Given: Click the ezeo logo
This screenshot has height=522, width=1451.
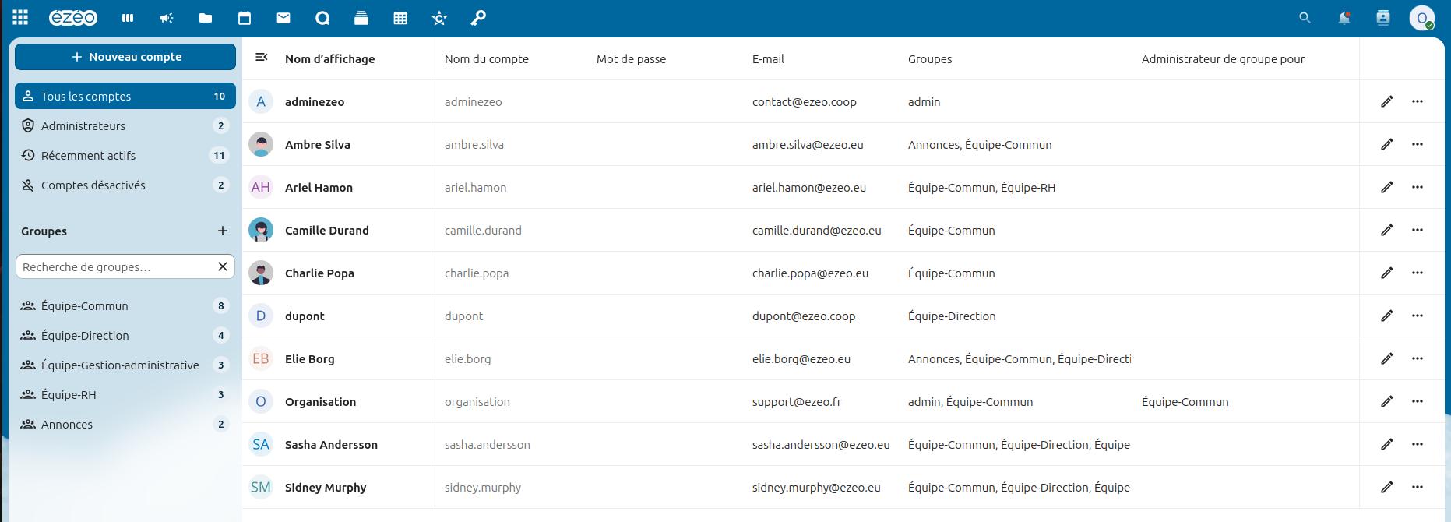Looking at the screenshot, I should tap(73, 18).
